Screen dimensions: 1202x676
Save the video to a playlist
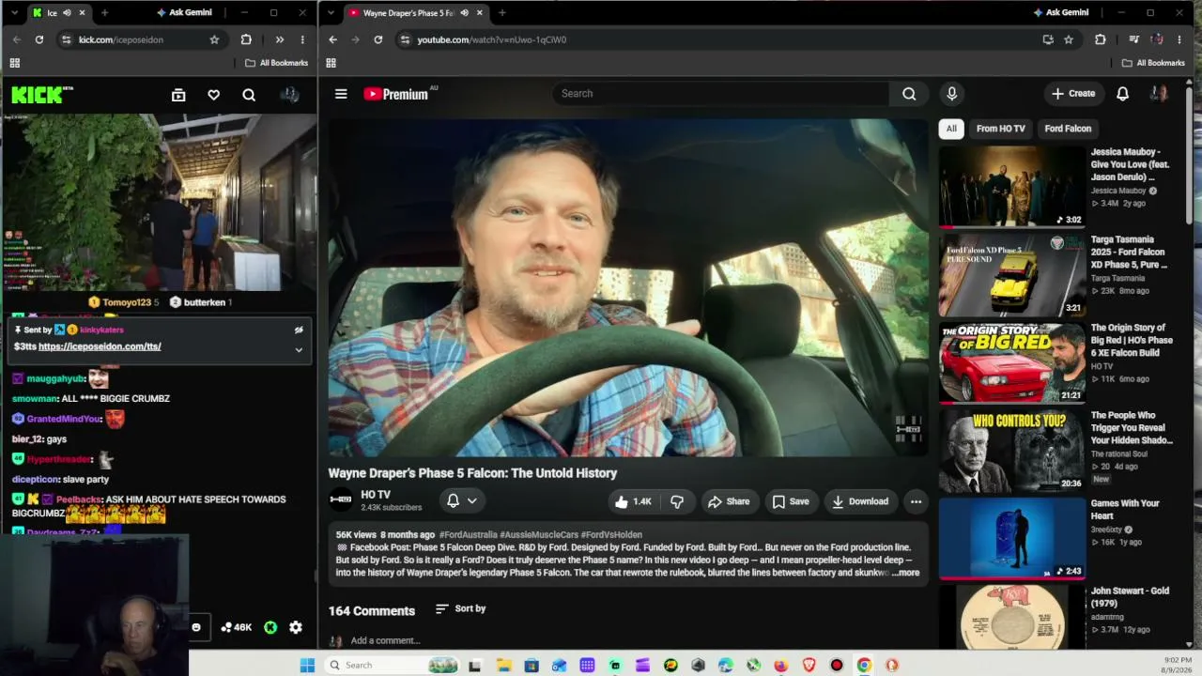pyautogui.click(x=790, y=501)
